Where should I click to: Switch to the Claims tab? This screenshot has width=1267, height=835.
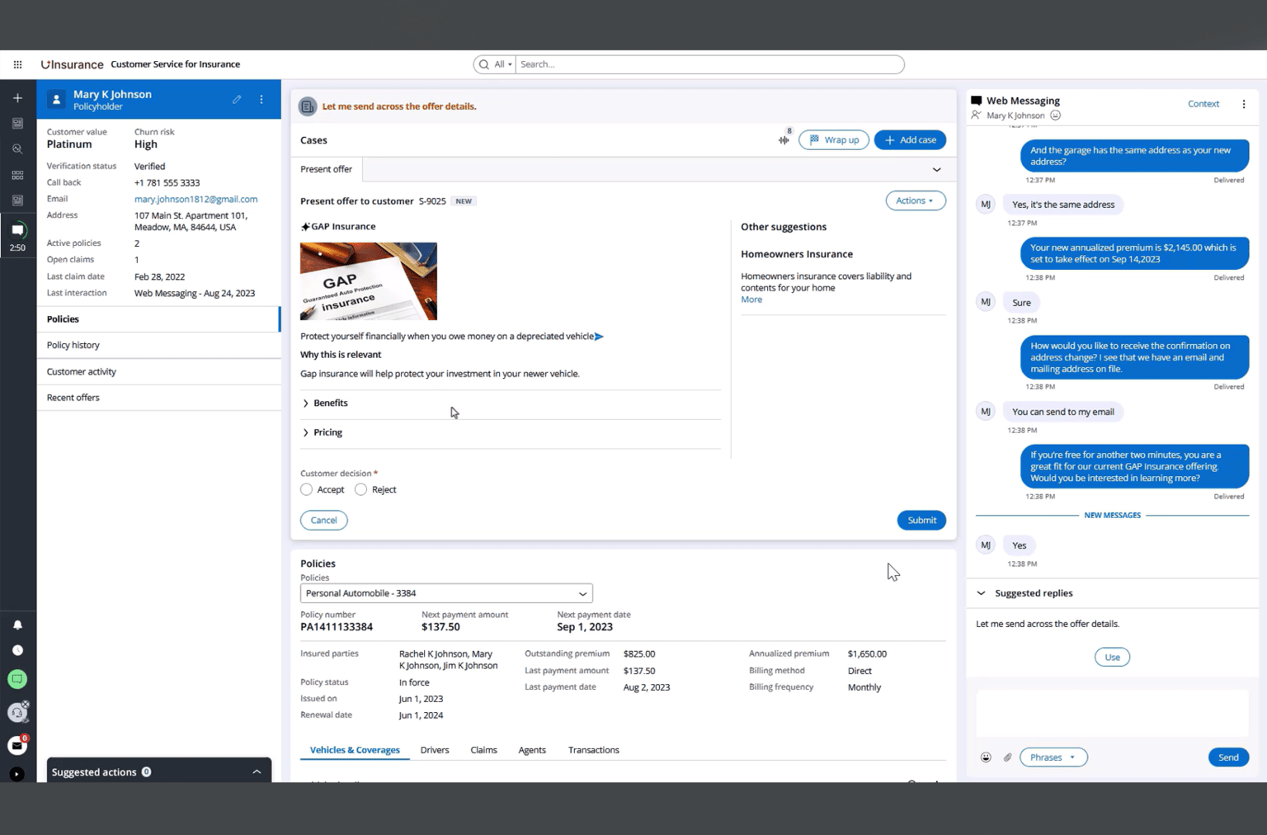(483, 750)
